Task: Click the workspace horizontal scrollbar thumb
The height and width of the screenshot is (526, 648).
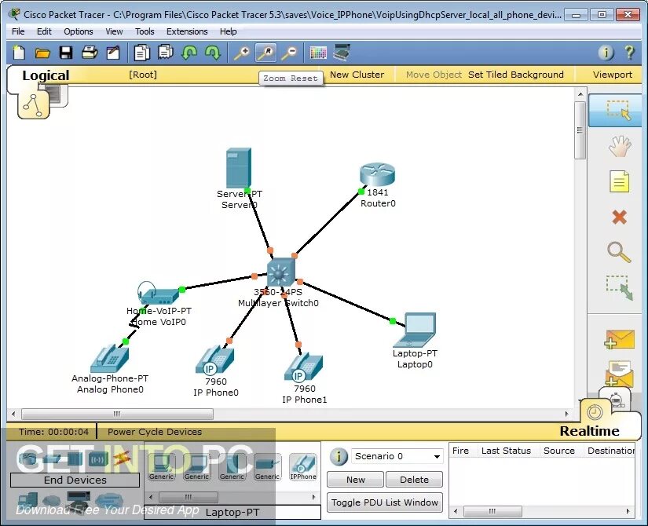Action: [x=117, y=414]
